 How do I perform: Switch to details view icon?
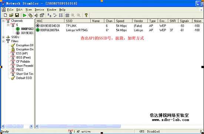click(x=67, y=15)
